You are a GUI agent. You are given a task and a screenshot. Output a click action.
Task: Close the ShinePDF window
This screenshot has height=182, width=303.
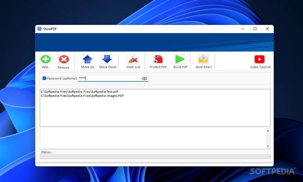point(267,29)
